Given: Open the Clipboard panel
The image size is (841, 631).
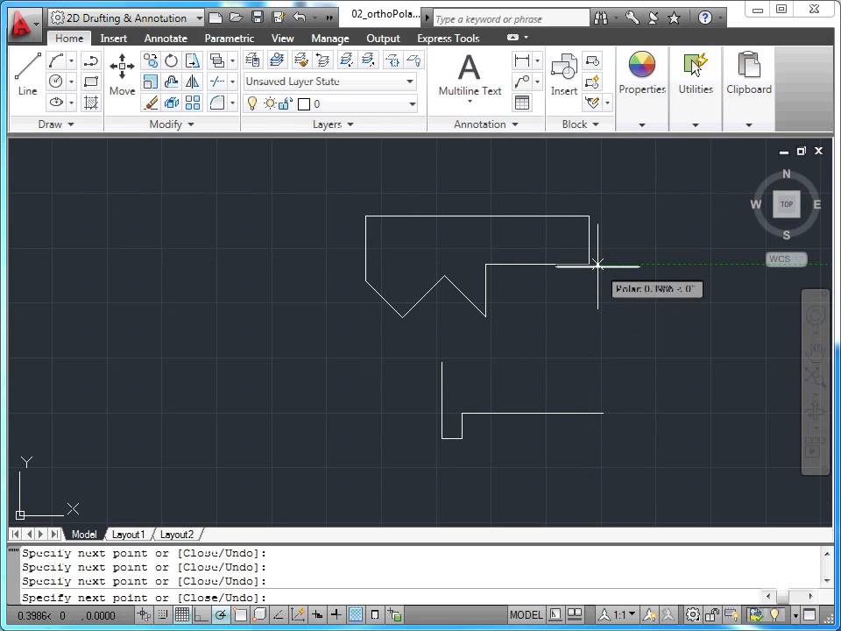Looking at the screenshot, I should 749,73.
